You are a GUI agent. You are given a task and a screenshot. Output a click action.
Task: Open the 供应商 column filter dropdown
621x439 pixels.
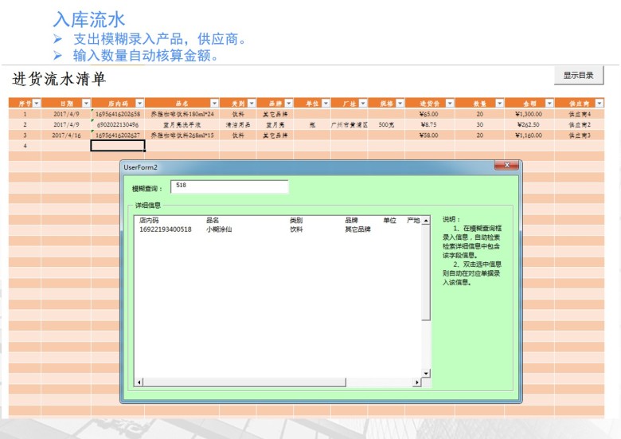(600, 104)
